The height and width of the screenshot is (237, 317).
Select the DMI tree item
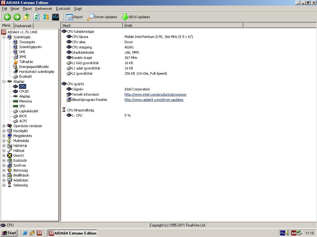coord(22,52)
